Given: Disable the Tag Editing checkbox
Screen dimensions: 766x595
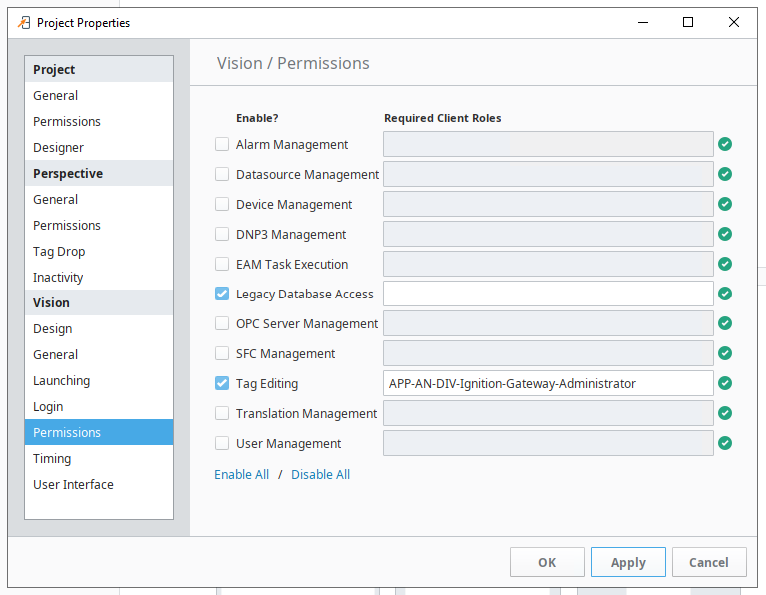Looking at the screenshot, I should click(x=222, y=383).
